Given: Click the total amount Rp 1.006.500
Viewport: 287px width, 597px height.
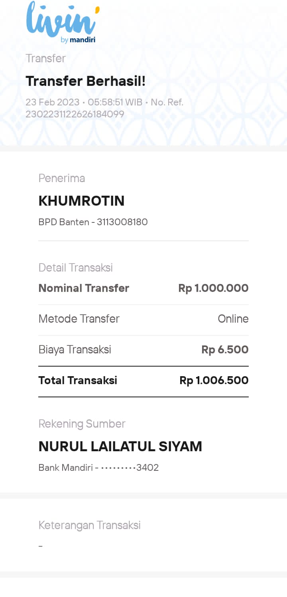Looking at the screenshot, I should coord(214,381).
